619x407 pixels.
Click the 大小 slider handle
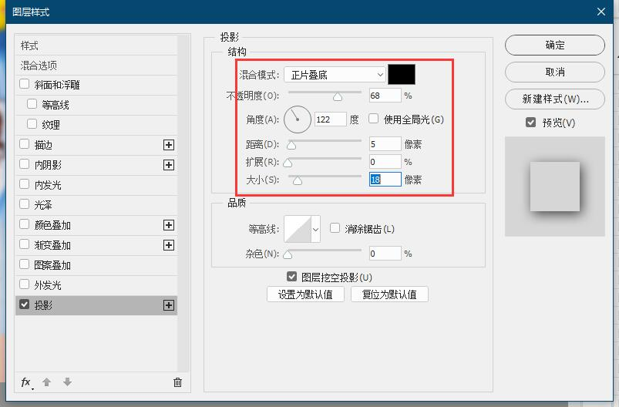[298, 181]
